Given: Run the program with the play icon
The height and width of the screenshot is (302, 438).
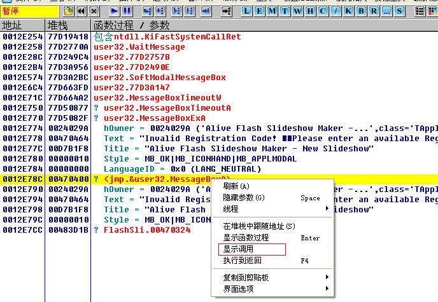Looking at the screenshot, I should (114, 11).
